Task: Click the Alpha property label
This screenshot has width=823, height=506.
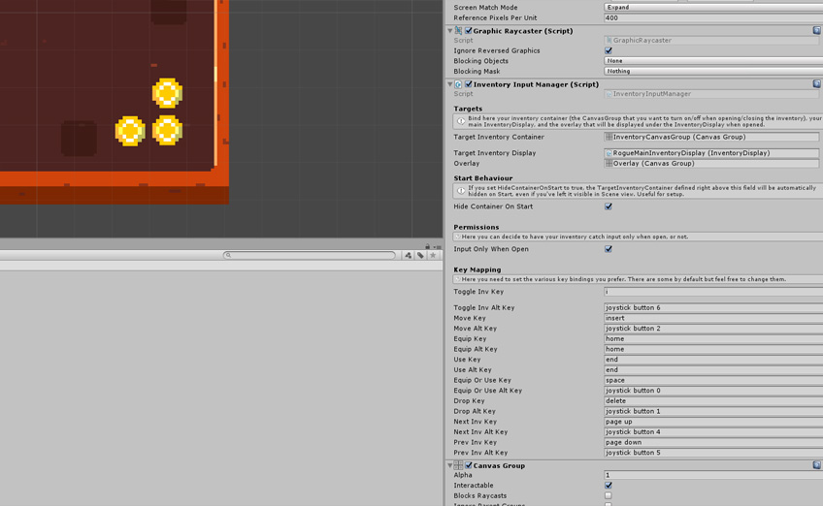Action: [x=463, y=475]
